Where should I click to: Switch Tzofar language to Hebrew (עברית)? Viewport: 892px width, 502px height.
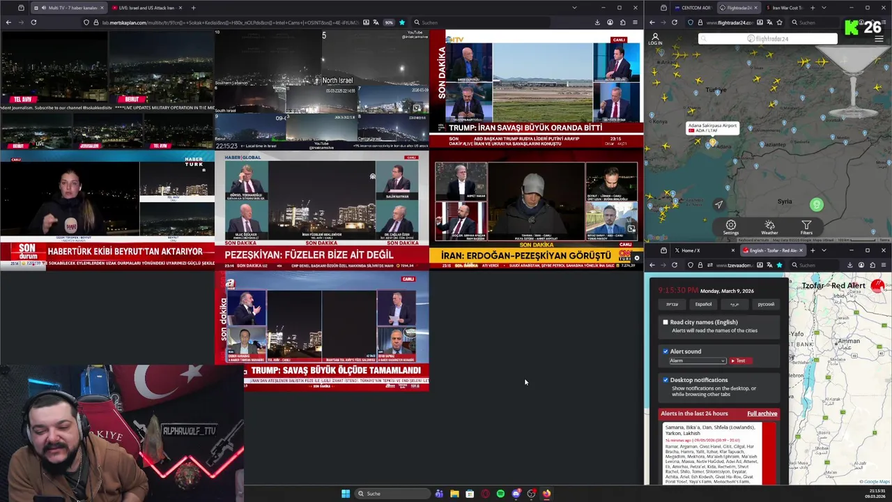pos(672,304)
